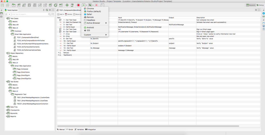The height and width of the screenshot is (135, 265).
Task: Switch to the Script tab
Action: pyautogui.click(x=69, y=129)
